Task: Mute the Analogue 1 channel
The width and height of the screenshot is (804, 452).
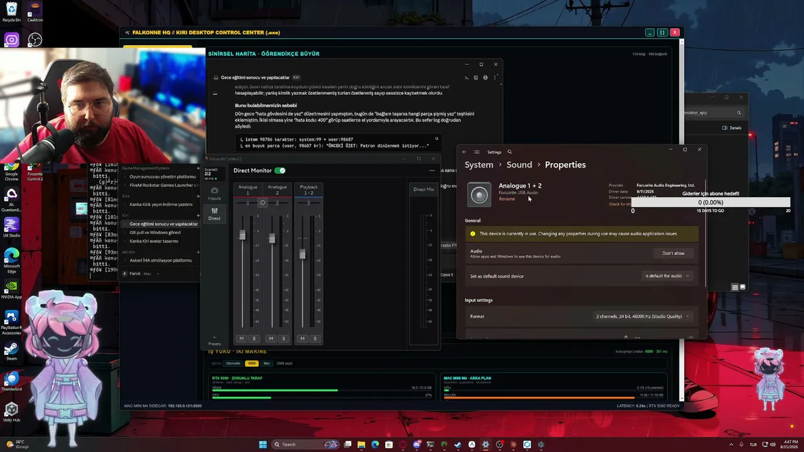Action: [x=241, y=338]
